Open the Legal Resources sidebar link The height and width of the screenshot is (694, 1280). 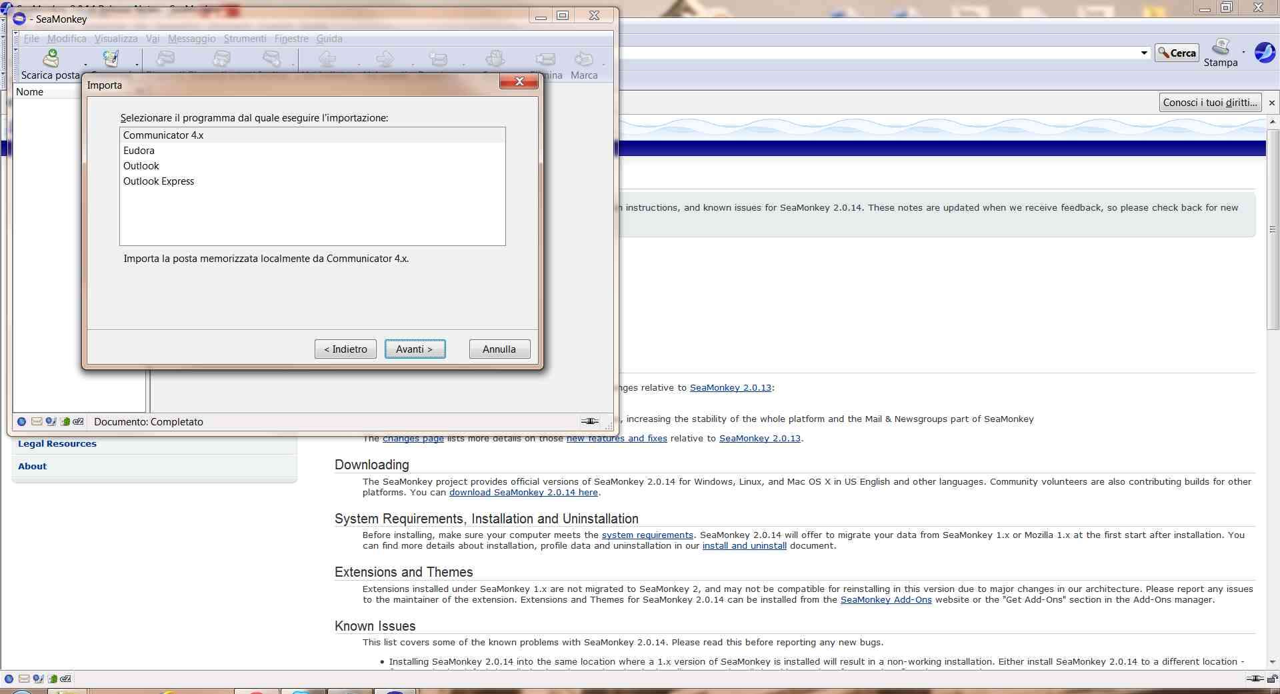57,444
